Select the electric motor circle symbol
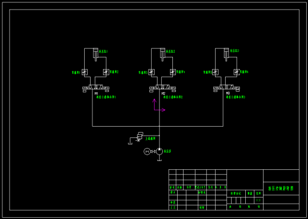The width and height of the screenshot is (308, 219). (147, 152)
